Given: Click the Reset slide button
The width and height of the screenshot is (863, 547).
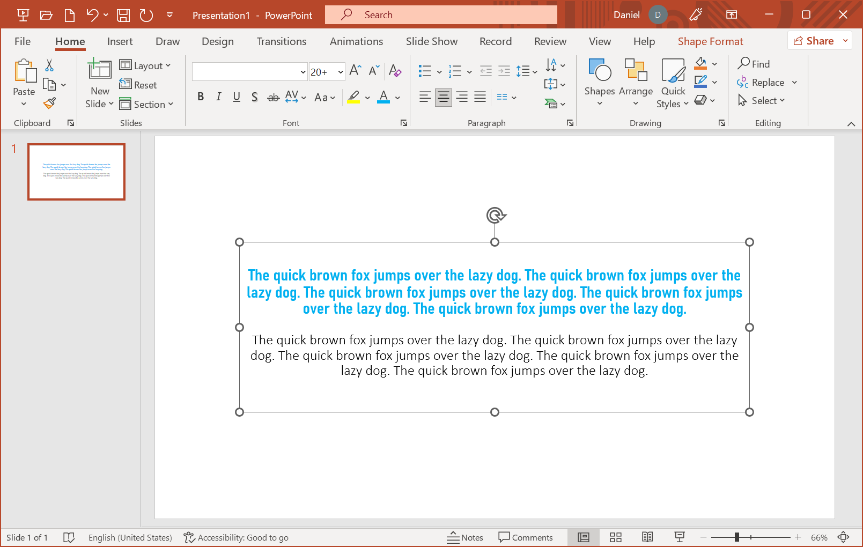Looking at the screenshot, I should pyautogui.click(x=138, y=85).
